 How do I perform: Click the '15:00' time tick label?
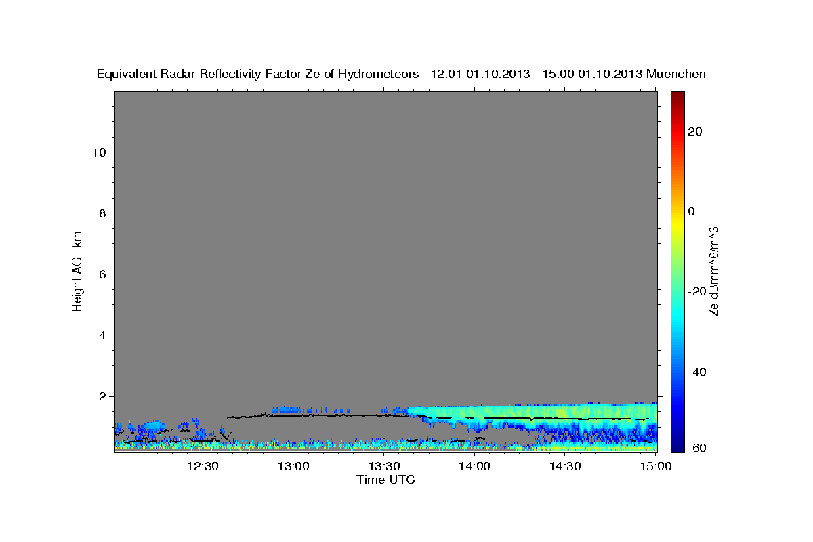656,466
